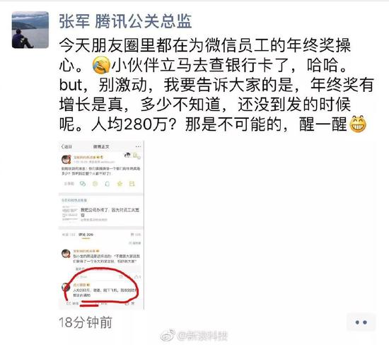Image resolution: width=389 pixels, height=345 pixels.
Task: Open the attached Weibo screenshot image
Action: 101,225
